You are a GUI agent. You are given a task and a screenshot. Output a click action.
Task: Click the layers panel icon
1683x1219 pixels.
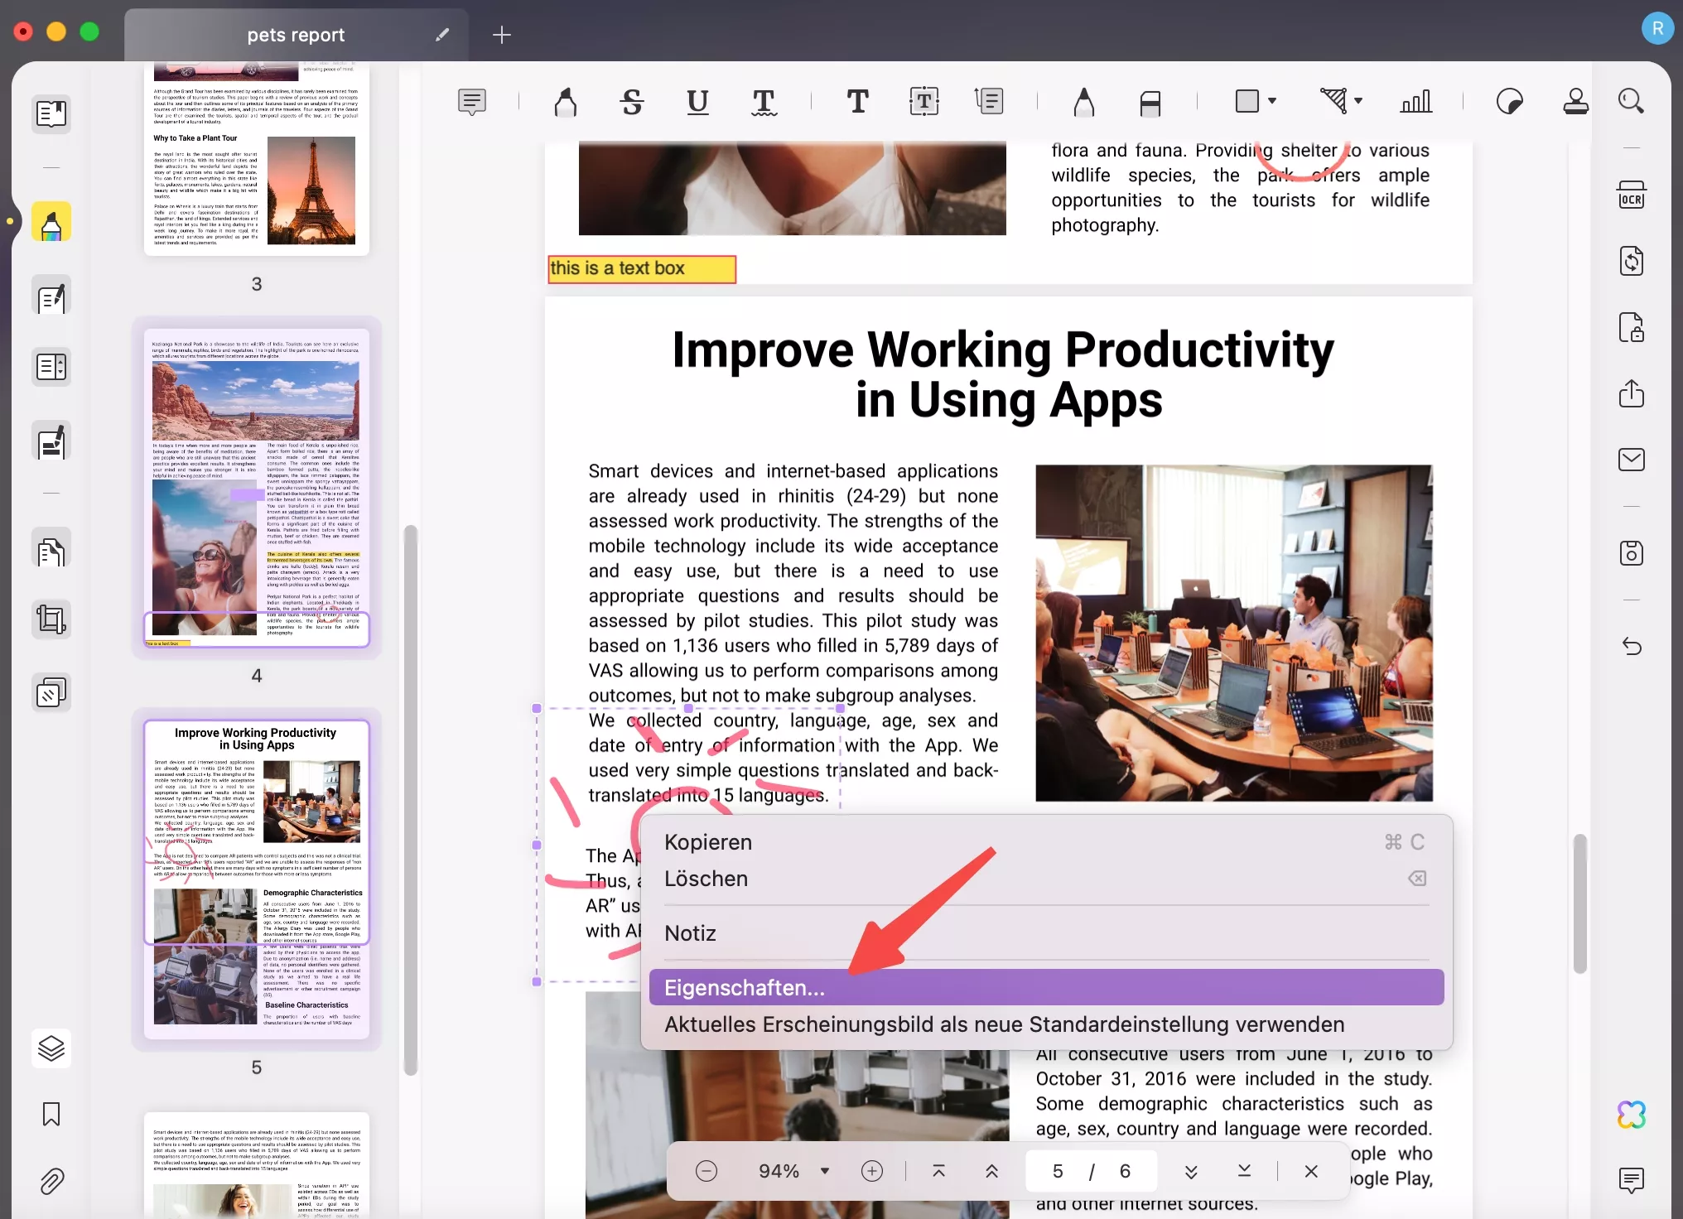coord(51,1048)
